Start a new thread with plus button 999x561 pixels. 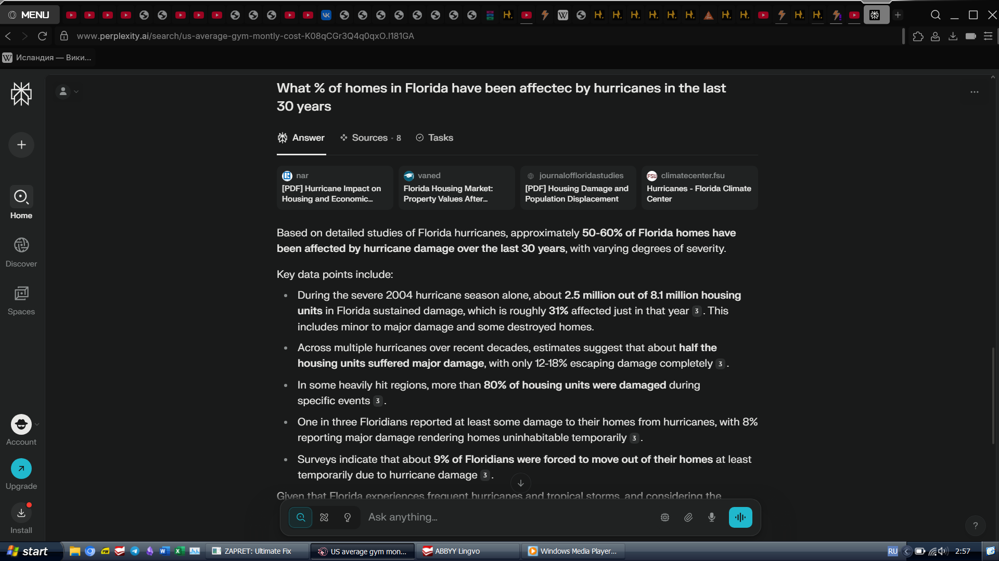point(21,145)
